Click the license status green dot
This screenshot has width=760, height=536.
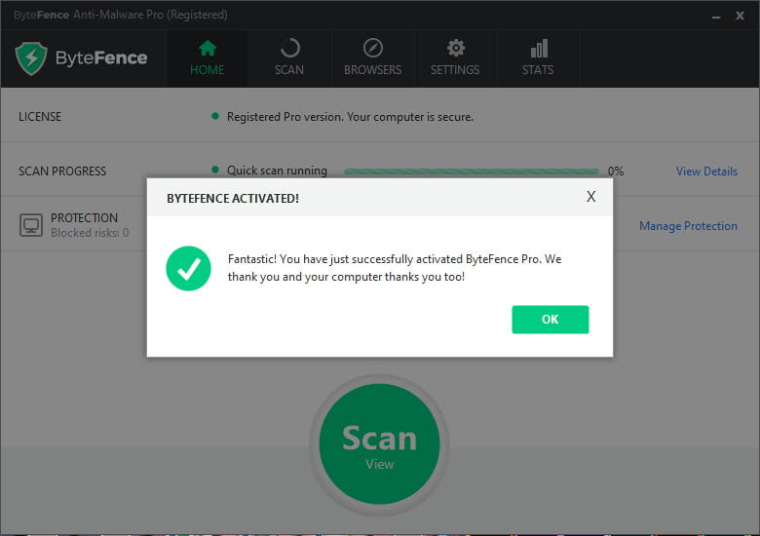(215, 116)
